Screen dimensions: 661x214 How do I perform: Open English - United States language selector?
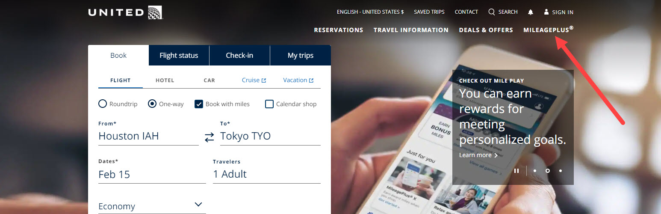370,12
